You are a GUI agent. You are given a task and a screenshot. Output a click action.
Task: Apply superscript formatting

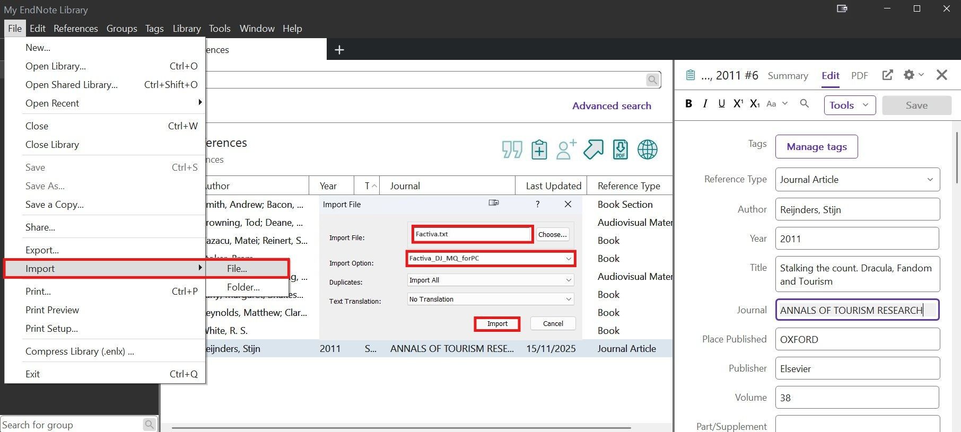(738, 104)
